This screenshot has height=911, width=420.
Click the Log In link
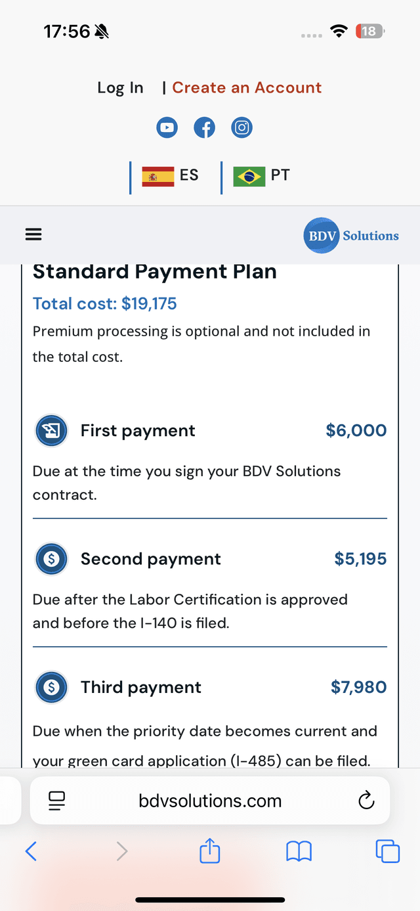tap(120, 87)
